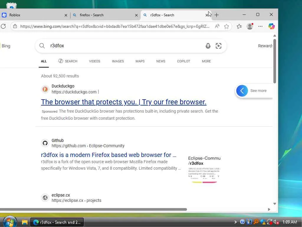Image resolution: width=302 pixels, height=227 pixels.
Task: Focus the browser address bar URL
Action: click(115, 26)
